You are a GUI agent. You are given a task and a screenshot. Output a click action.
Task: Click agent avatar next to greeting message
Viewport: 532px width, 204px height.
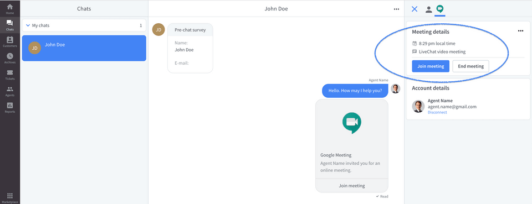tap(395, 88)
